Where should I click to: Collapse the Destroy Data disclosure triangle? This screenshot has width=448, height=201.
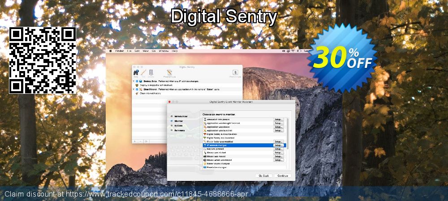click(x=134, y=81)
